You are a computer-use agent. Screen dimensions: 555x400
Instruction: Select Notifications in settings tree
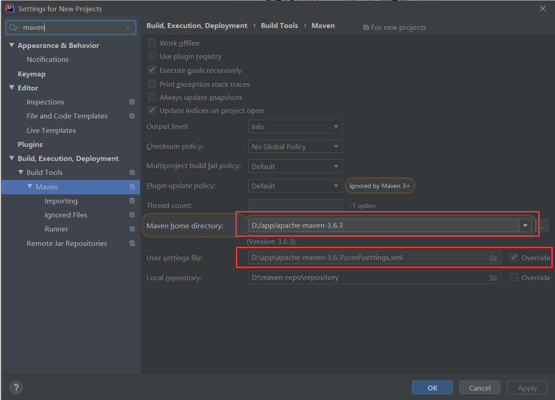[x=47, y=59]
